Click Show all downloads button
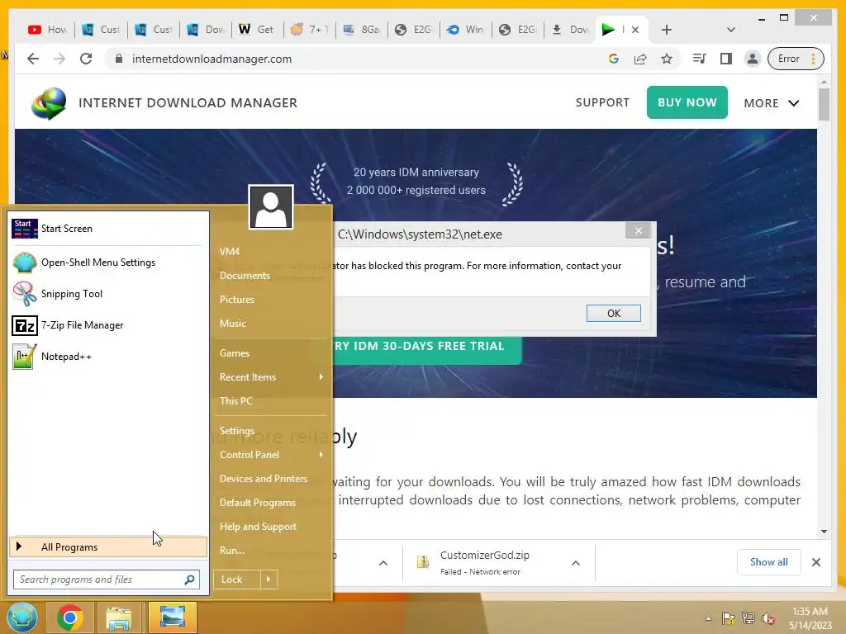Screen dimensions: 846x634 [769, 562]
